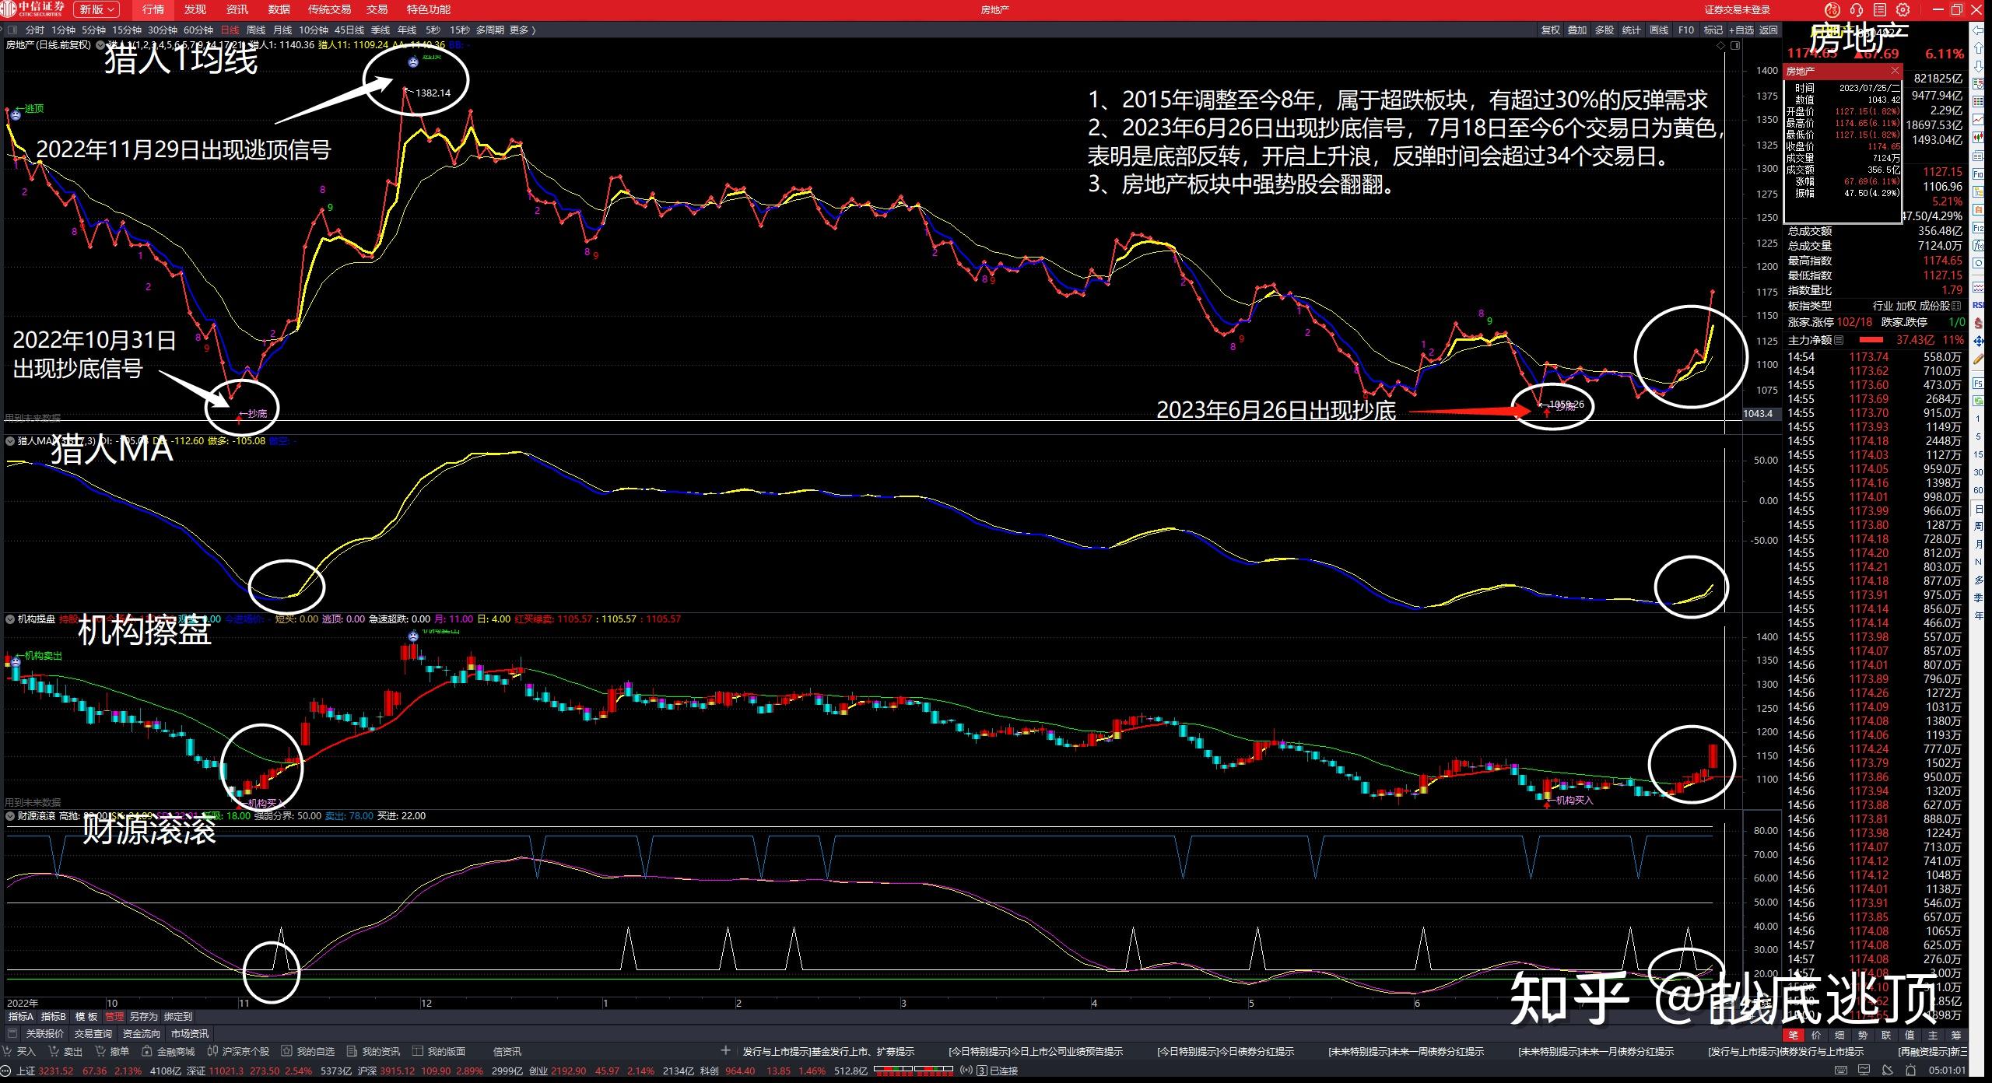Click the market breadth bar in status bar
The height and width of the screenshot is (1083, 1992).
click(x=914, y=1071)
